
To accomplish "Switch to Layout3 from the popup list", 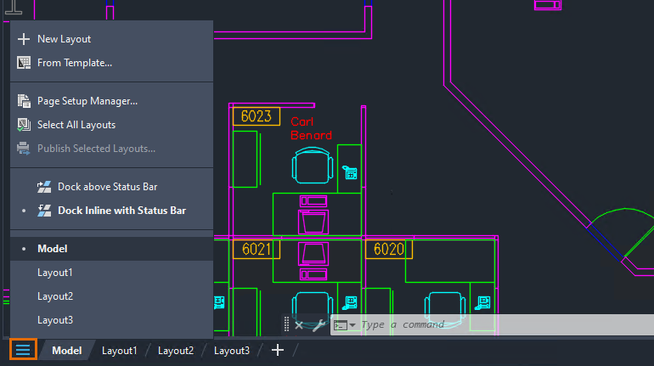I will pos(111,320).
